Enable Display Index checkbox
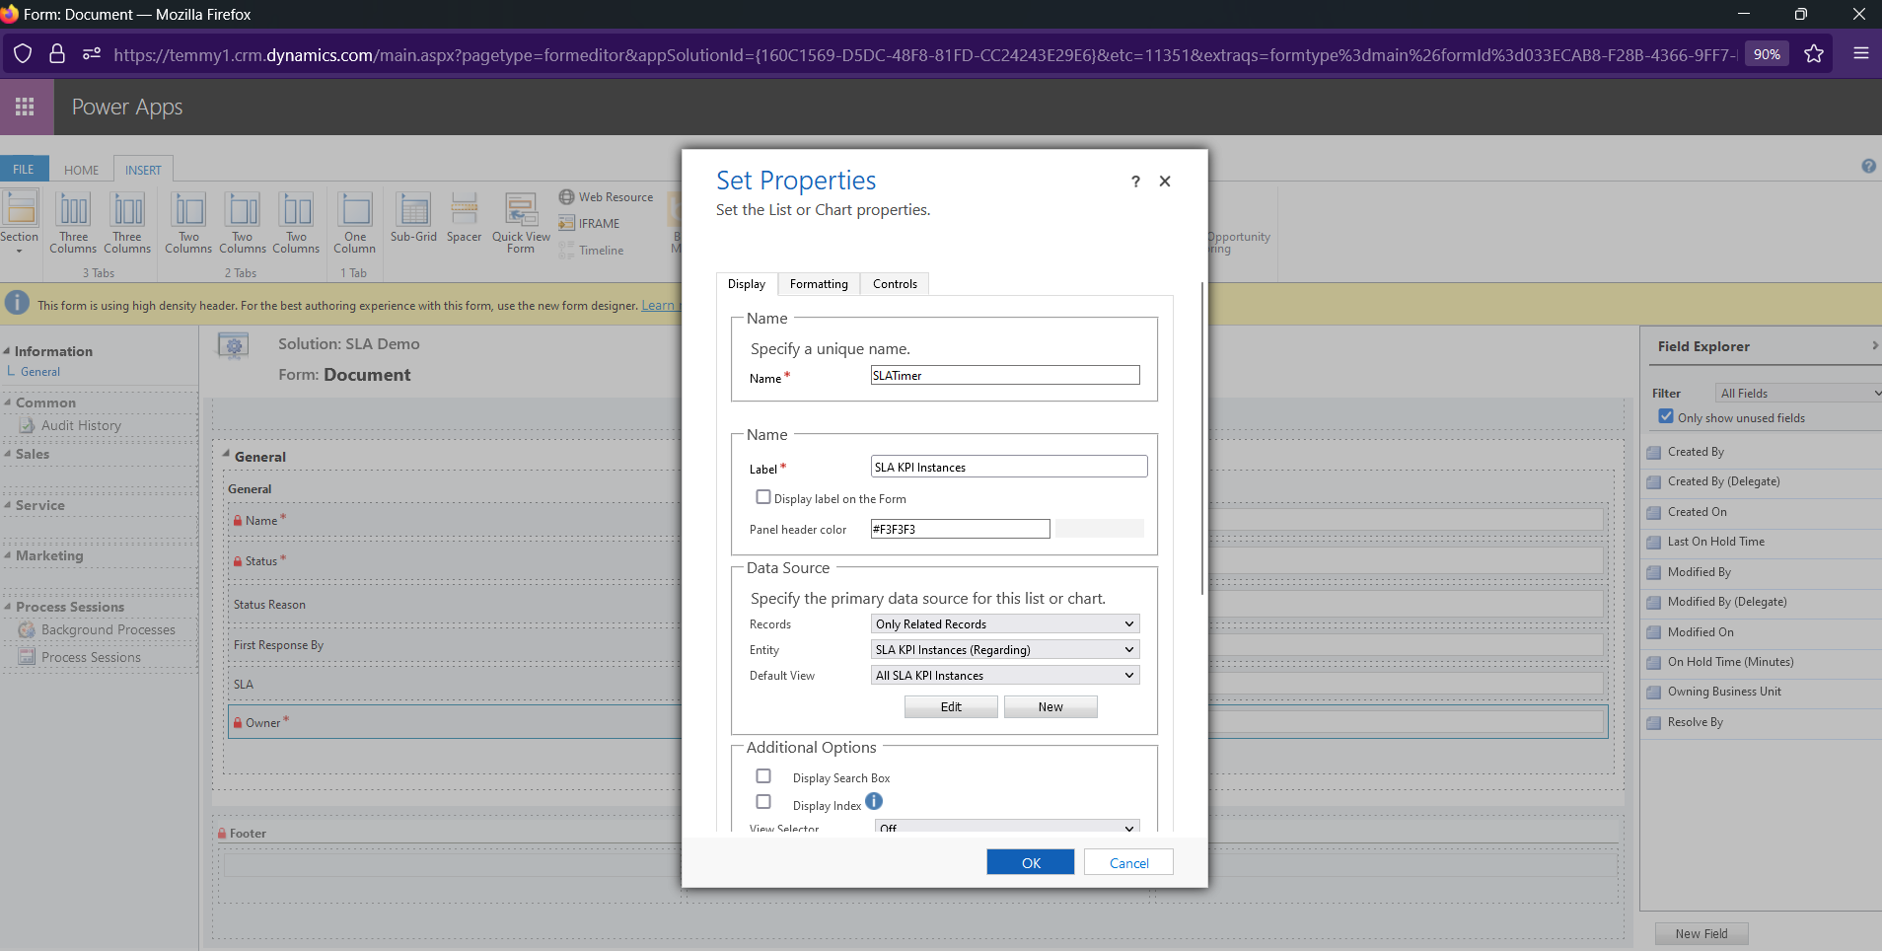 [x=763, y=802]
